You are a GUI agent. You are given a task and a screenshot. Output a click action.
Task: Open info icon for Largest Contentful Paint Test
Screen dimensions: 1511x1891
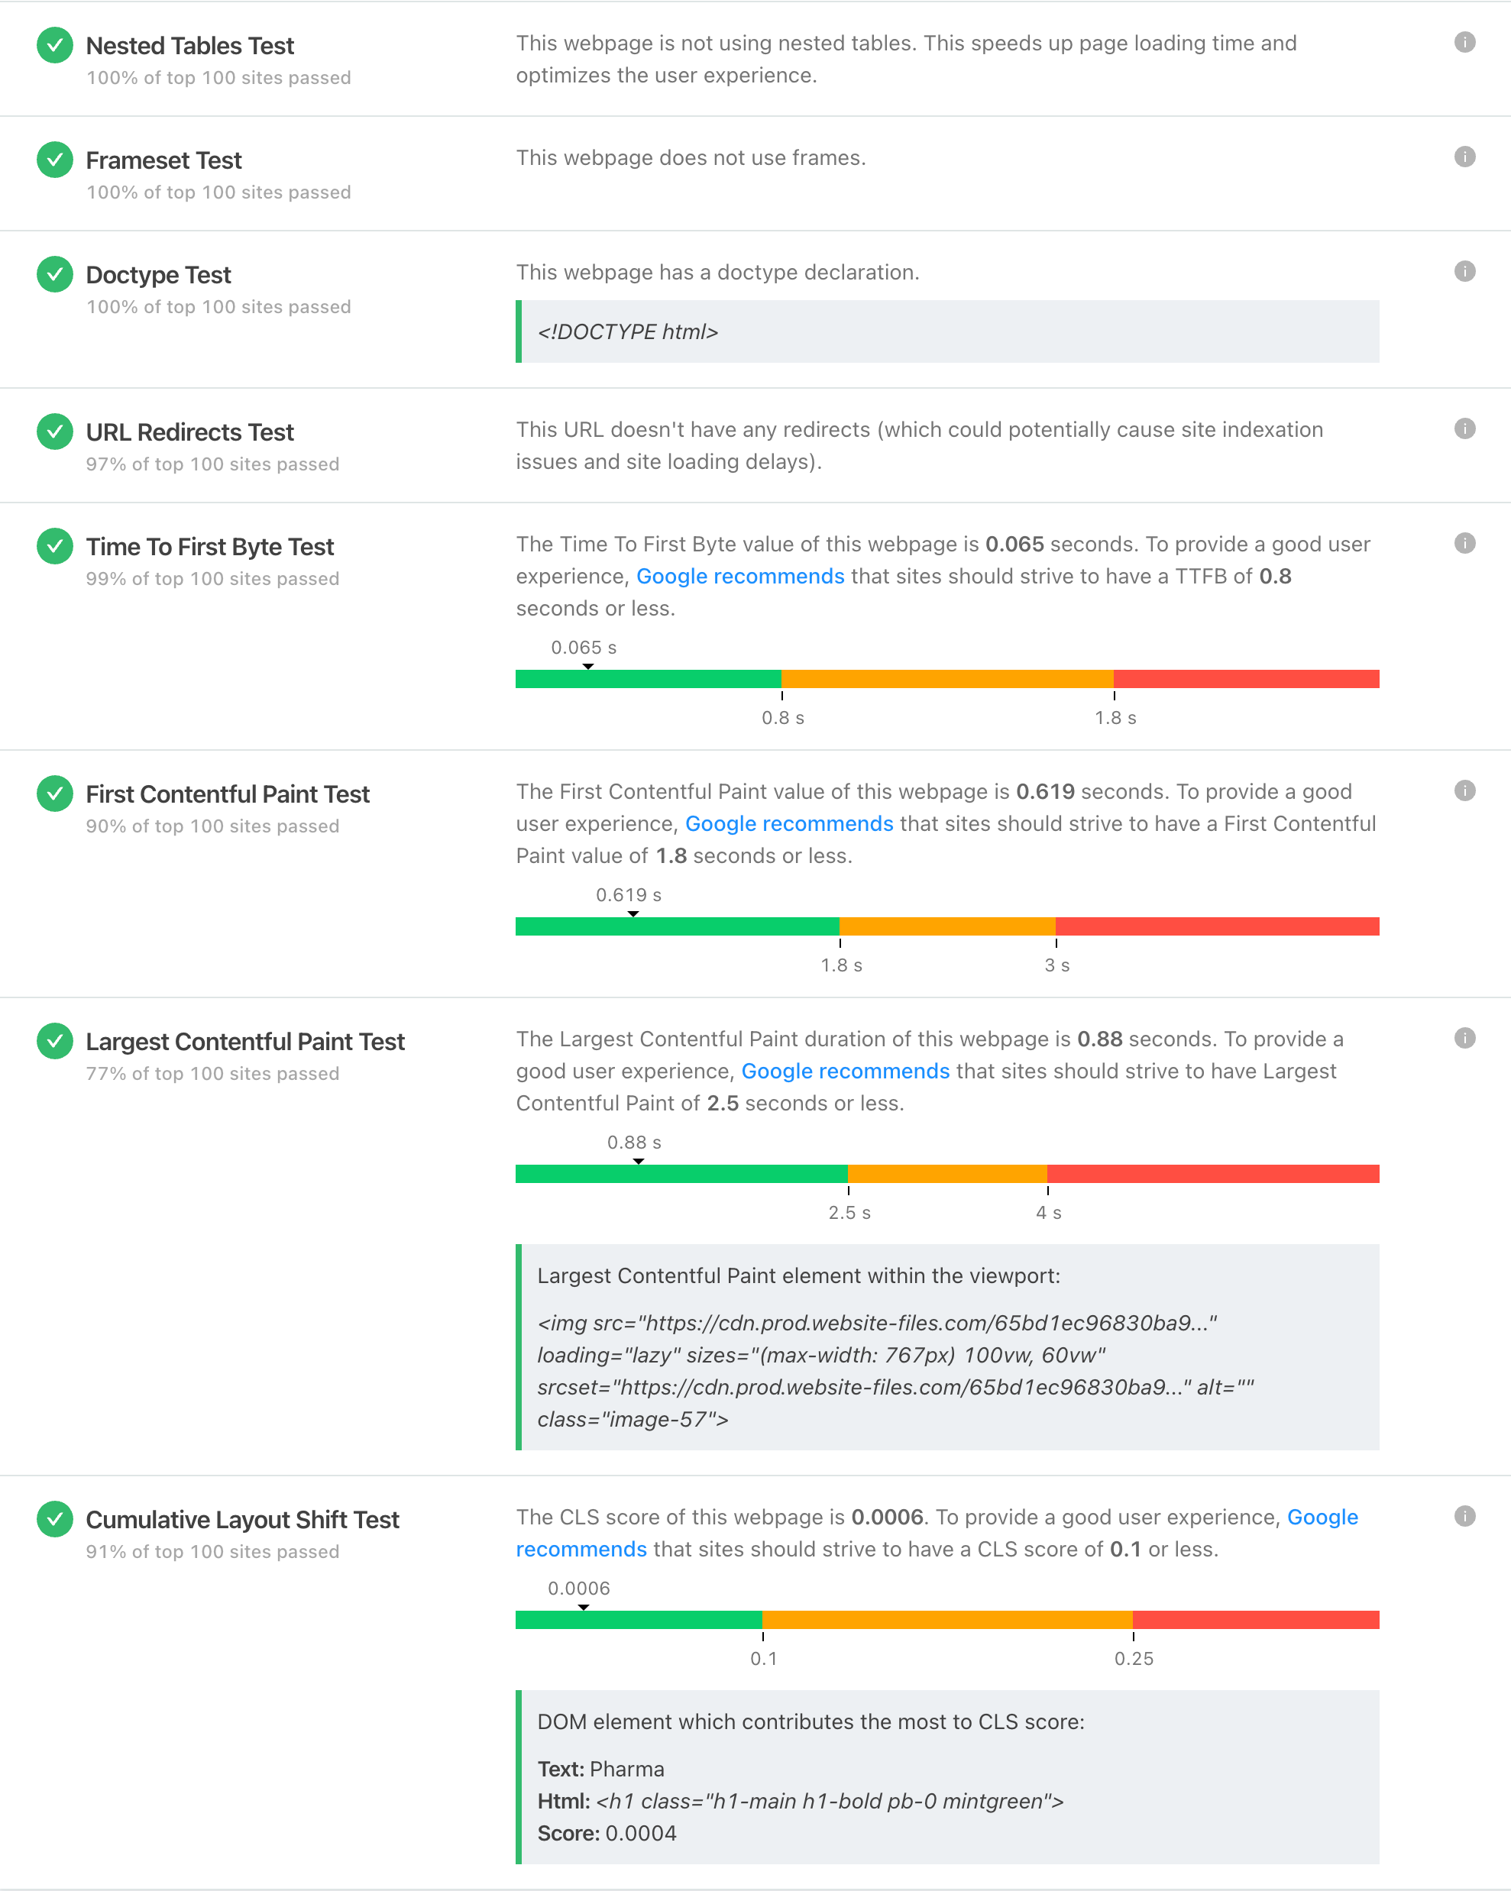click(x=1464, y=1038)
